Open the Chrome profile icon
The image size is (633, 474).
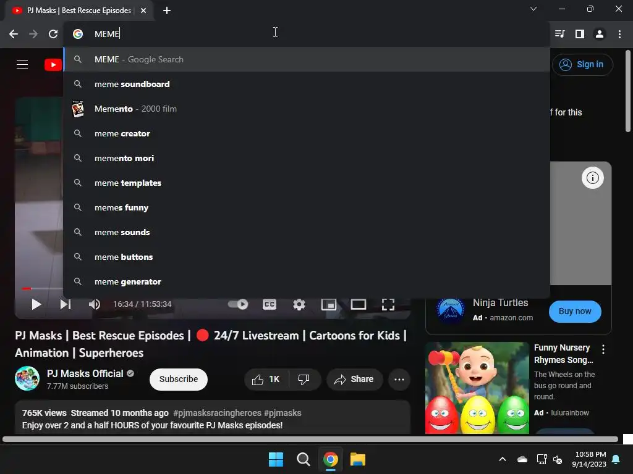600,34
